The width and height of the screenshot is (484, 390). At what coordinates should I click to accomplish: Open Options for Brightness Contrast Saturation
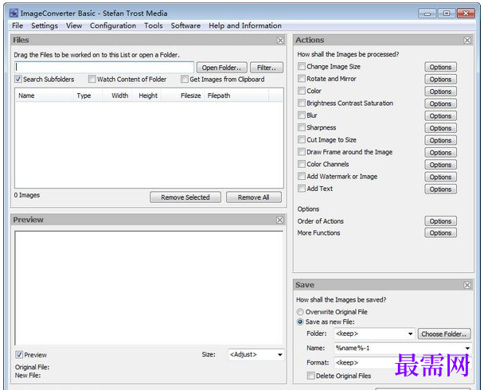[440, 103]
